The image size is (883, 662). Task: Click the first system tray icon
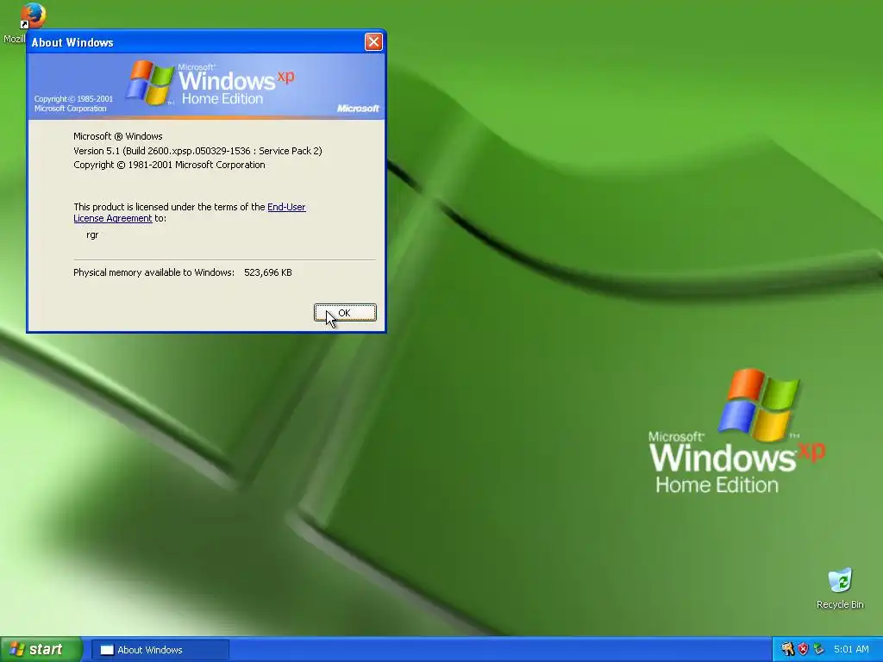click(x=787, y=649)
